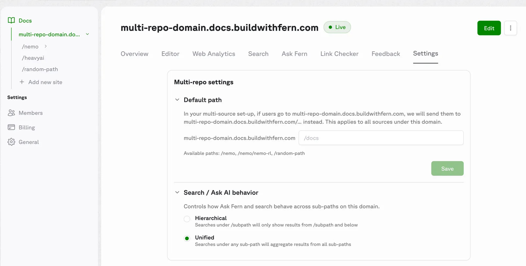Open the General settings page
This screenshot has width=526, height=266.
[29, 142]
